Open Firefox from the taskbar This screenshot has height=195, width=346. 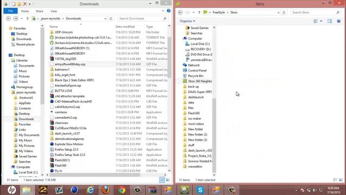106,190
